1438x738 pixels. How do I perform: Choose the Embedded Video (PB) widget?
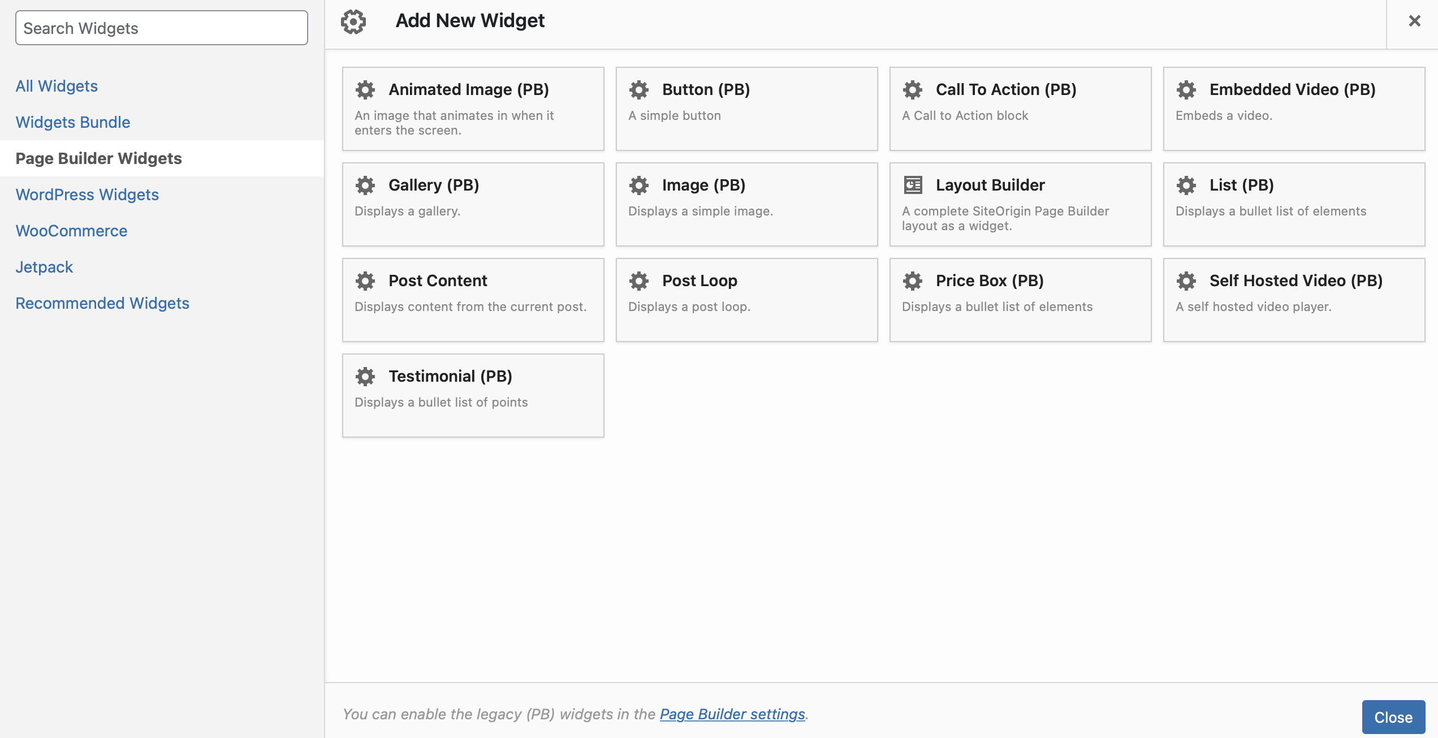tap(1294, 109)
